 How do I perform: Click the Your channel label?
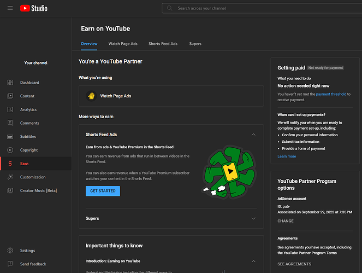36,63
